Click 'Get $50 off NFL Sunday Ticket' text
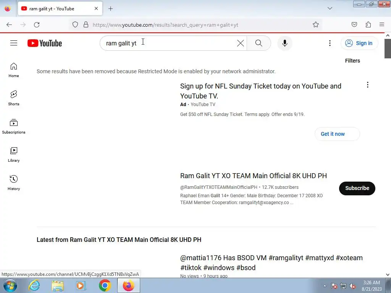This screenshot has height=293, width=391. [242, 114]
